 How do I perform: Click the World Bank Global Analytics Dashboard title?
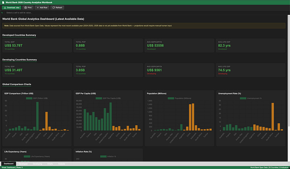(x=43, y=19)
